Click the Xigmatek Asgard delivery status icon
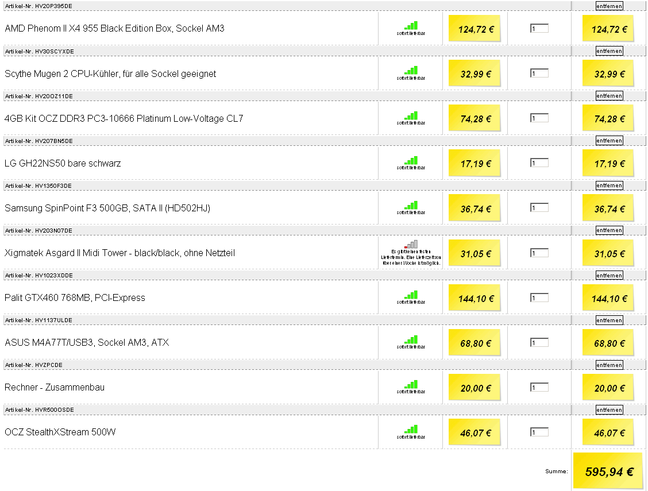The width and height of the screenshot is (648, 491). point(411,245)
